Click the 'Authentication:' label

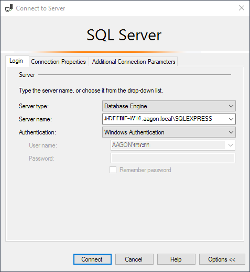[x=37, y=132]
